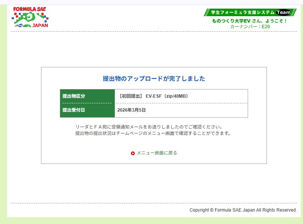Click the line 提出物の提出状況はチームページ notice
This screenshot has width=303, height=224.
point(153,133)
